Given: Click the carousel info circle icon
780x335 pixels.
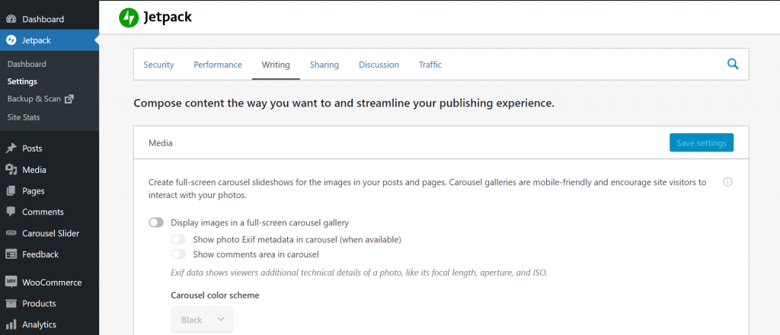Looking at the screenshot, I should coord(727,182).
